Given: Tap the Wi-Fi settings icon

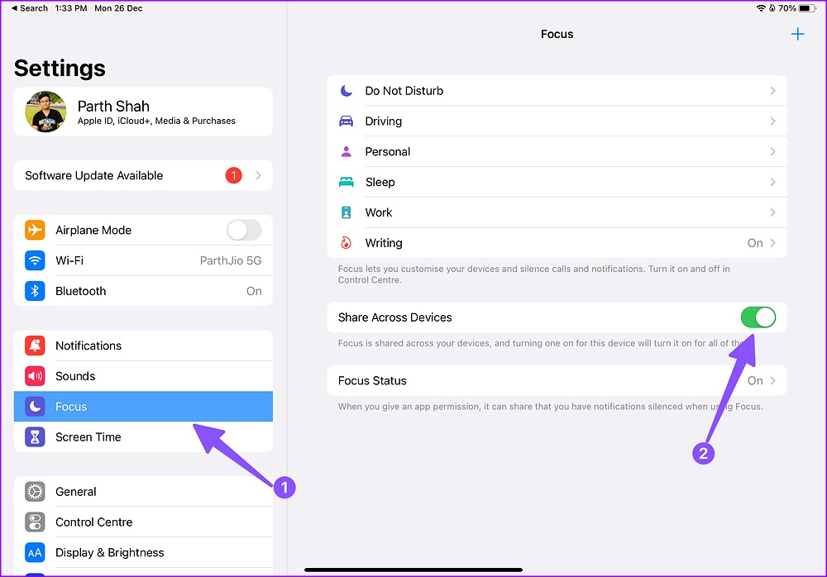Looking at the screenshot, I should coord(35,260).
